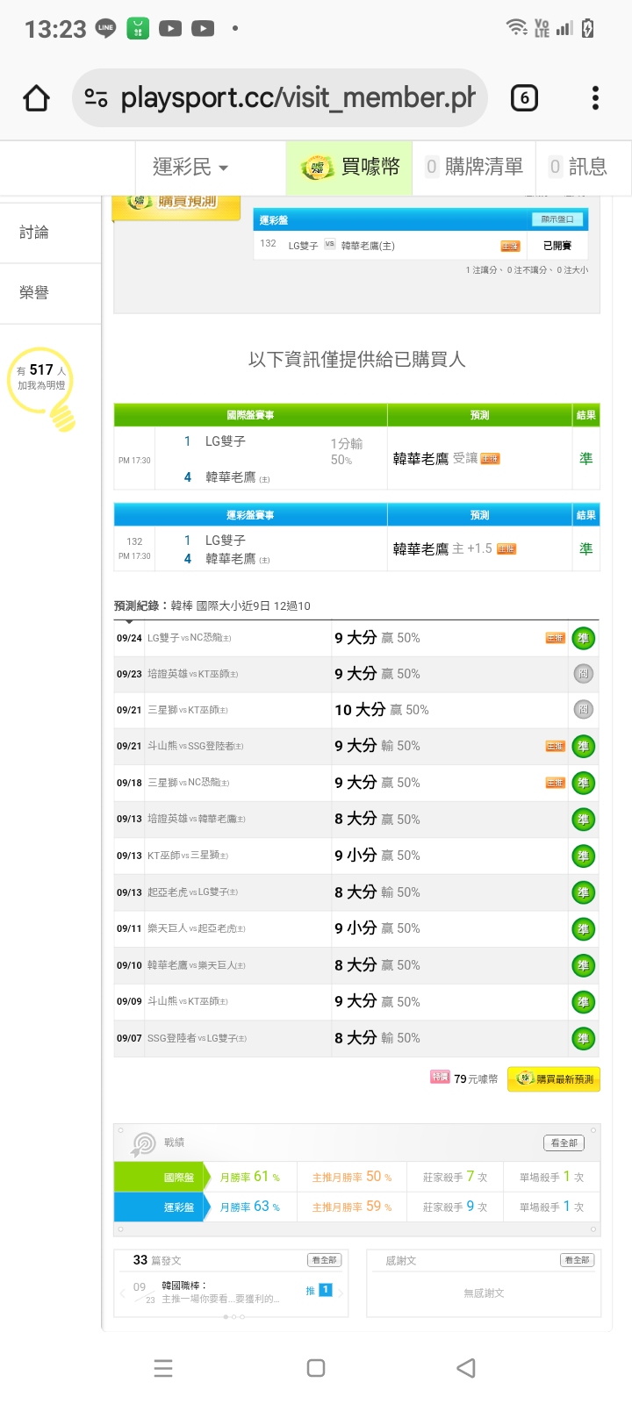Select 討論 in the left sidebar
This screenshot has width=632, height=1404.
coord(34,233)
